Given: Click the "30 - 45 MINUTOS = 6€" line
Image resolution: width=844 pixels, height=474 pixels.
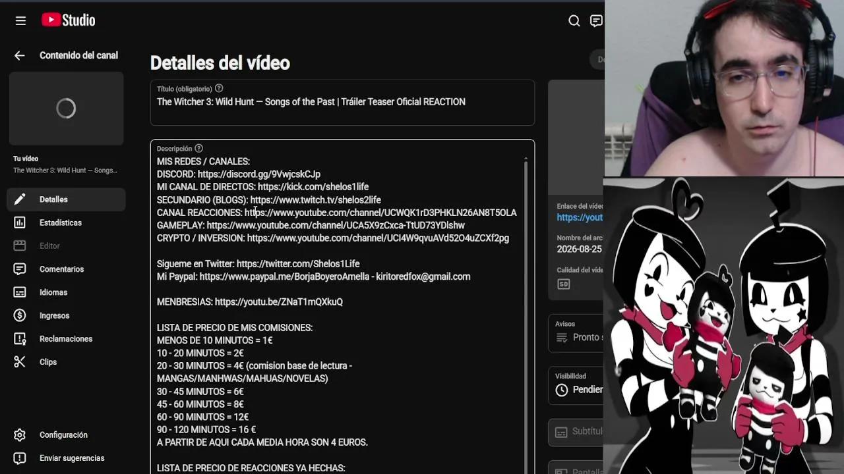Looking at the screenshot, I should [x=200, y=392].
